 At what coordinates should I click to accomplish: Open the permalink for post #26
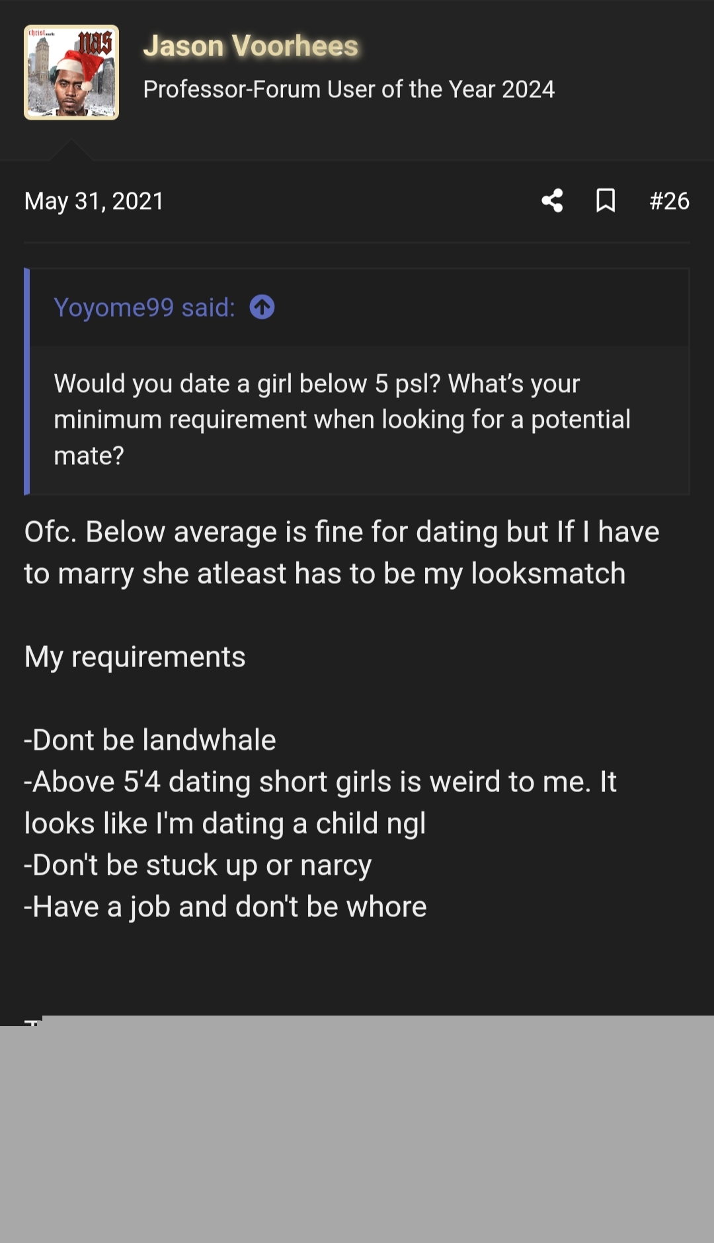point(669,201)
